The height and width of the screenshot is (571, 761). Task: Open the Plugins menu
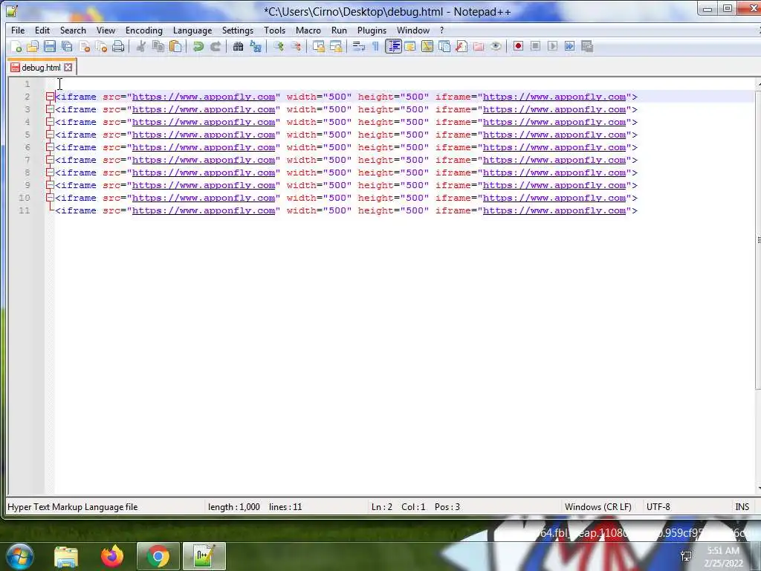372,30
